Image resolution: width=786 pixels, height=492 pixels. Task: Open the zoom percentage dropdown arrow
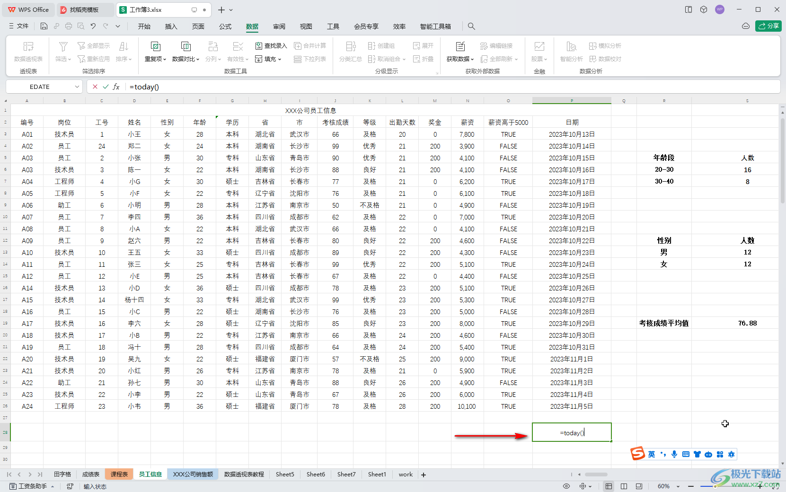678,486
